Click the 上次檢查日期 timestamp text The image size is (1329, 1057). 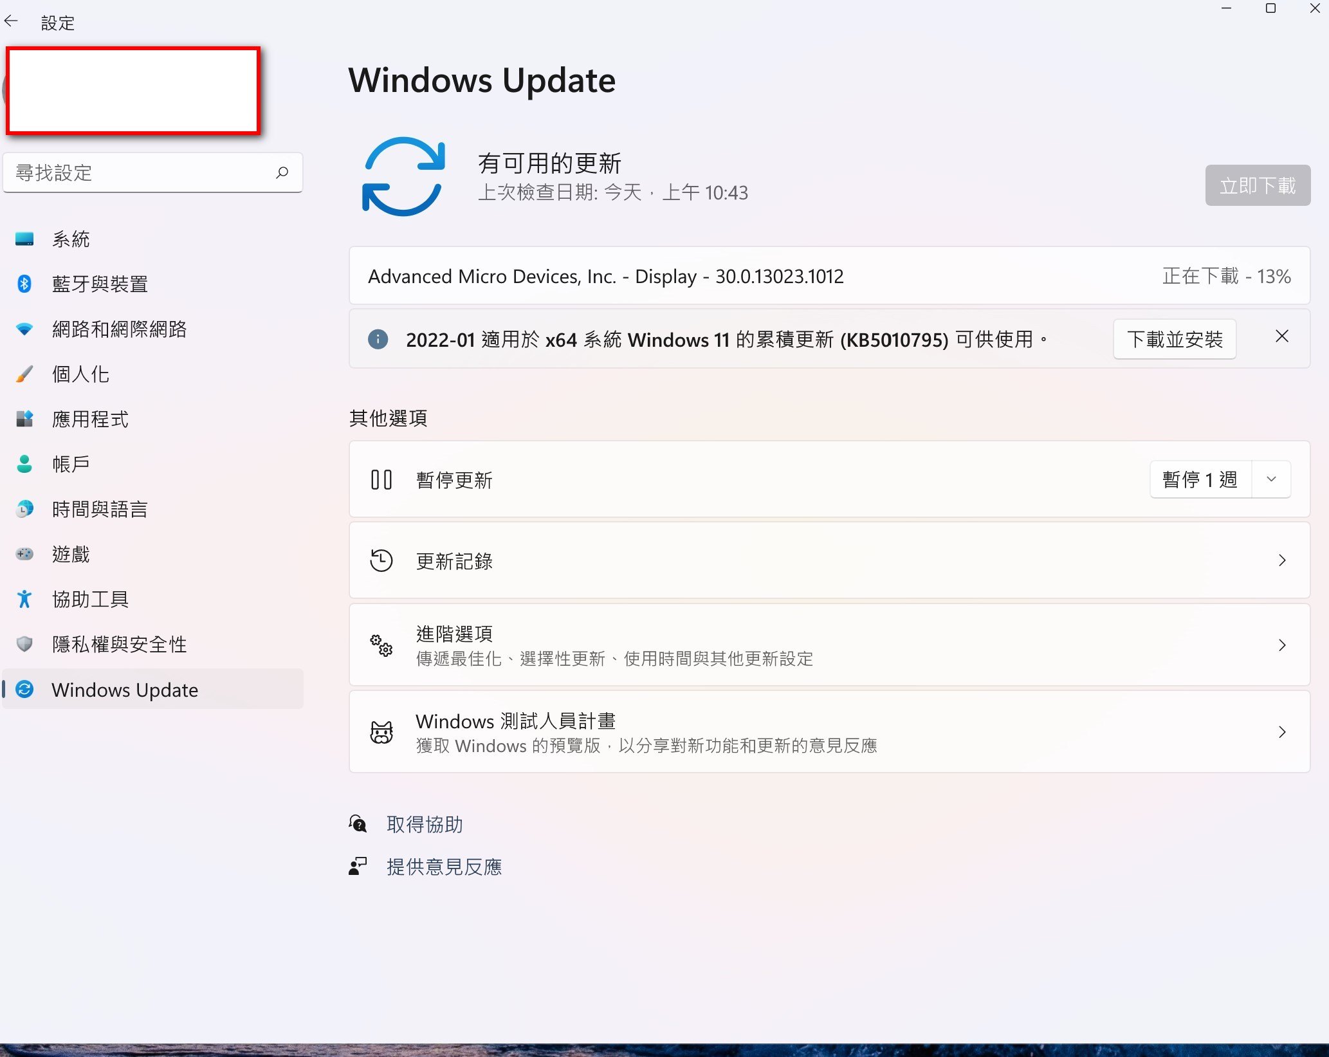[612, 192]
